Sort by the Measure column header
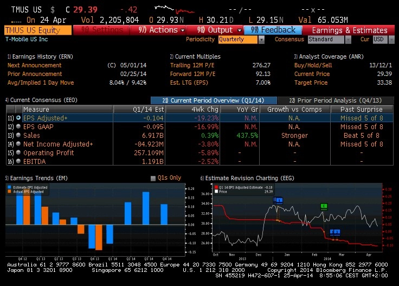Screen dimensions: 399x286 pos(68,110)
